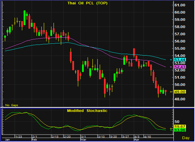
Task: Click the 4/10 date marker
Action: click(148, 137)
